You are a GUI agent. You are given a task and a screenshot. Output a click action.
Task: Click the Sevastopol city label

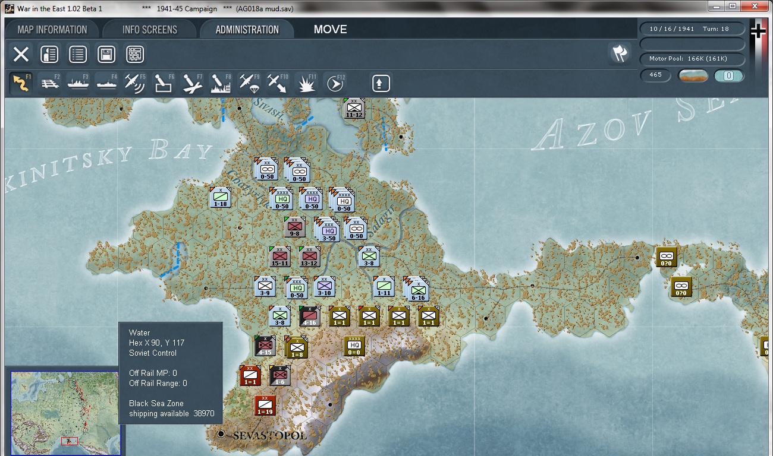[269, 435]
